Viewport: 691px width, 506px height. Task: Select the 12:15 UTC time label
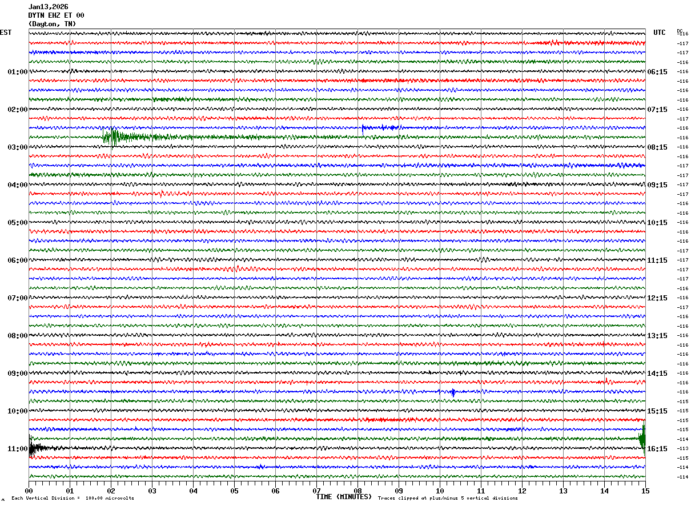657,298
